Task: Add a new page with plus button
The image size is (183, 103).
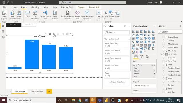Action: click(x=49, y=92)
